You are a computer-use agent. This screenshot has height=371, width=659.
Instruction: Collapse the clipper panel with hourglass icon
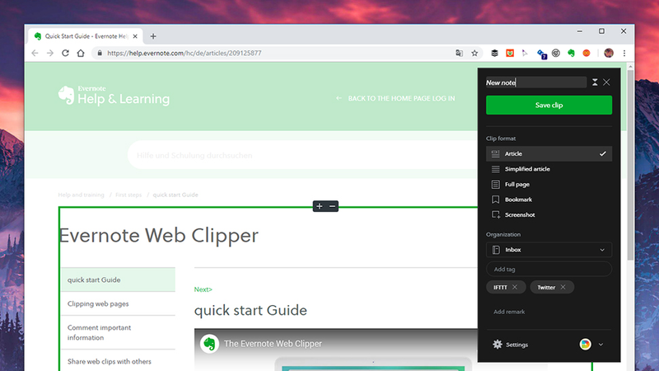click(595, 82)
